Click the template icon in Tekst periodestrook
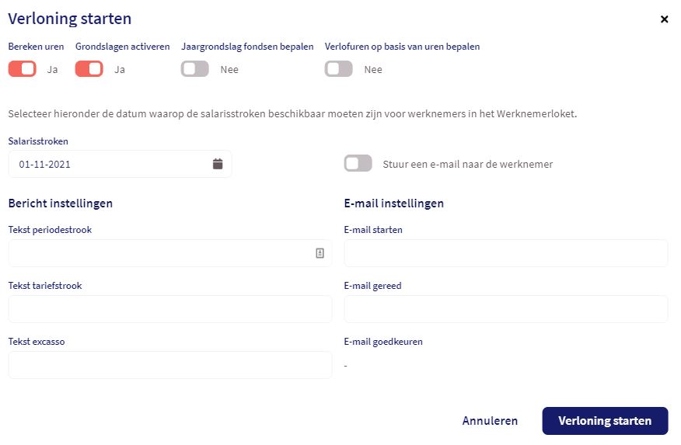Image resolution: width=681 pixels, height=445 pixels. (320, 253)
